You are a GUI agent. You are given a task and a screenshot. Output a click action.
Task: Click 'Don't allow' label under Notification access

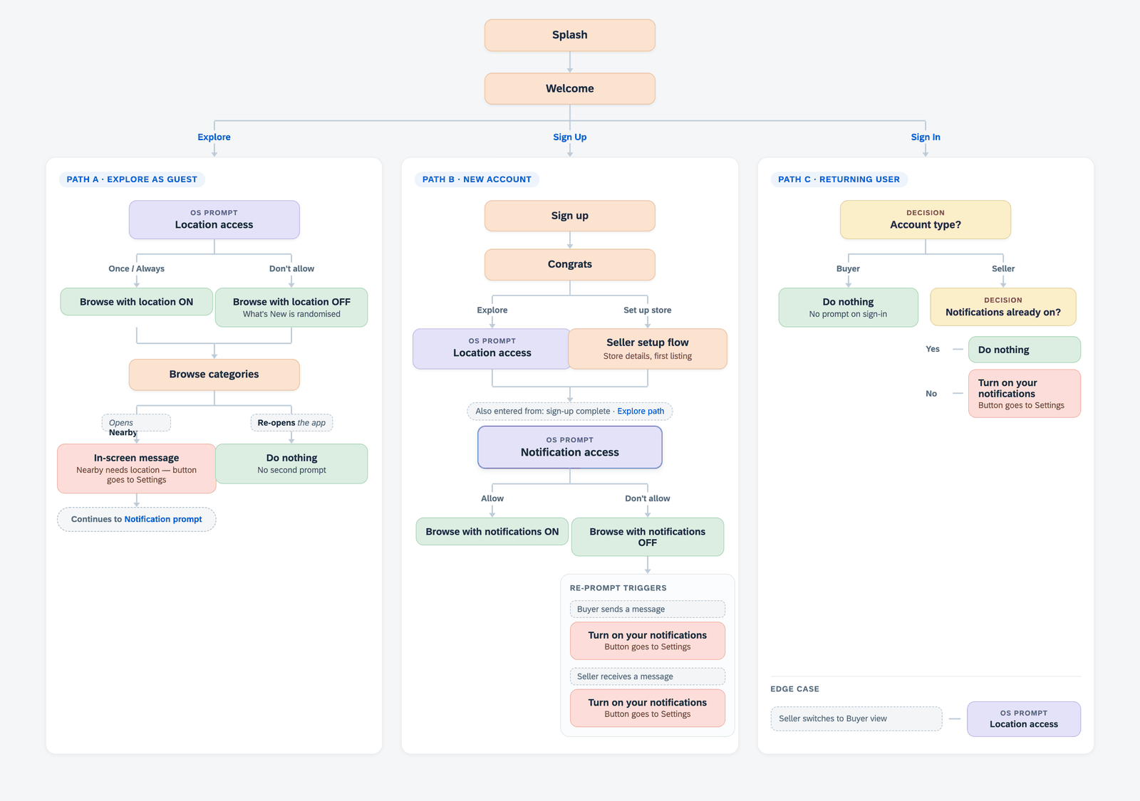tap(647, 498)
